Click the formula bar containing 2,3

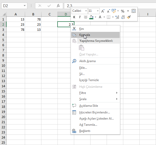click(x=110, y=6)
